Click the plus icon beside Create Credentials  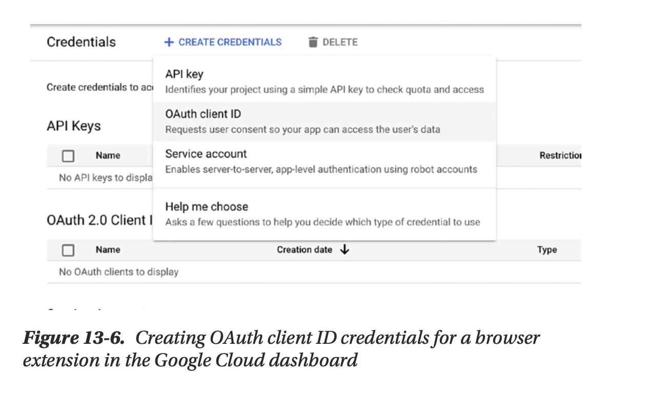point(169,42)
